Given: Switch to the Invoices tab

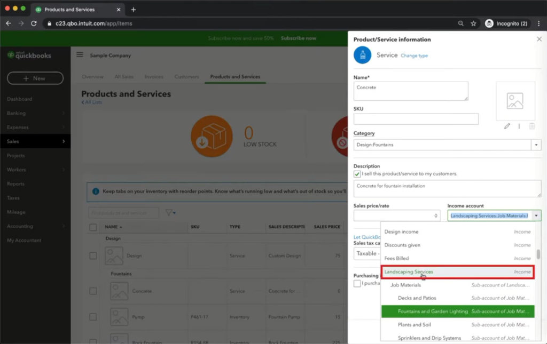Looking at the screenshot, I should pyautogui.click(x=154, y=77).
